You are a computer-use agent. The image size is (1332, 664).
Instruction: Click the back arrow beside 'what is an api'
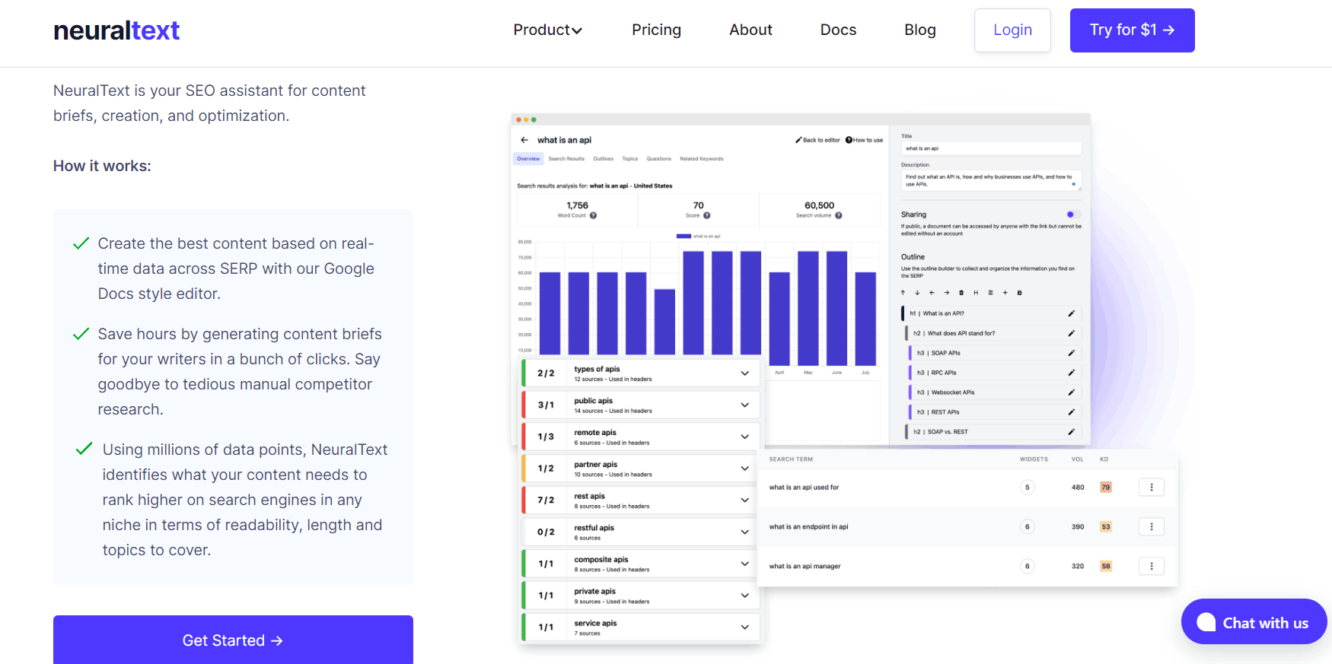(524, 140)
